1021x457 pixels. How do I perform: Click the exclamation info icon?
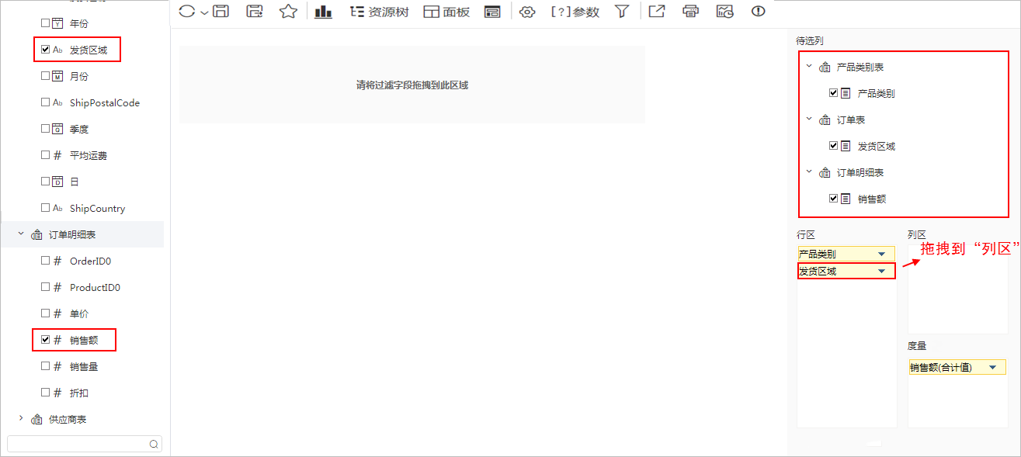(759, 11)
